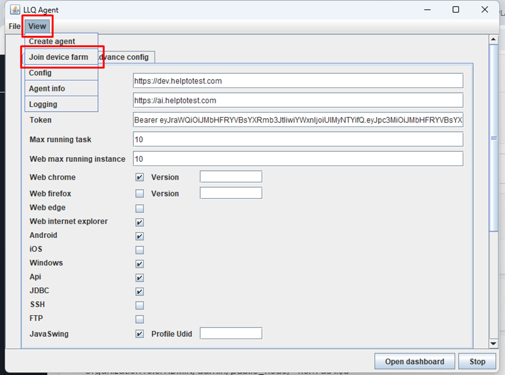Click the Token input field

coord(298,120)
